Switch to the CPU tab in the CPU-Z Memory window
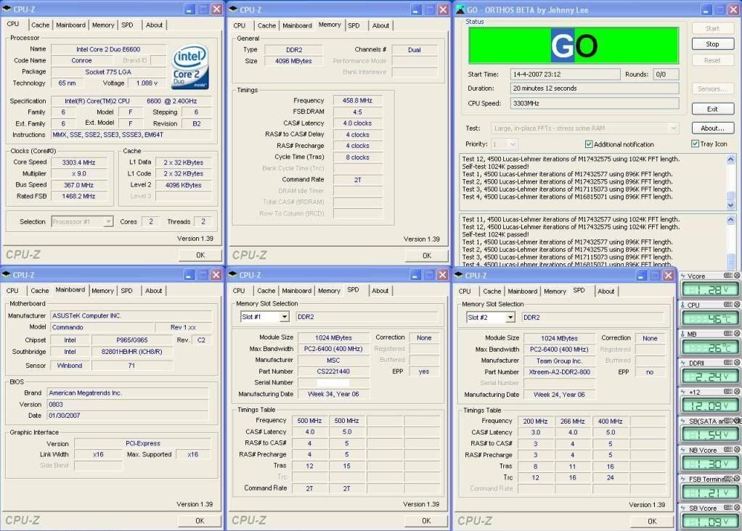 (x=240, y=25)
